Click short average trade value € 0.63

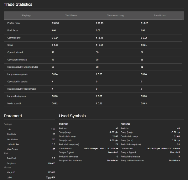144,103
